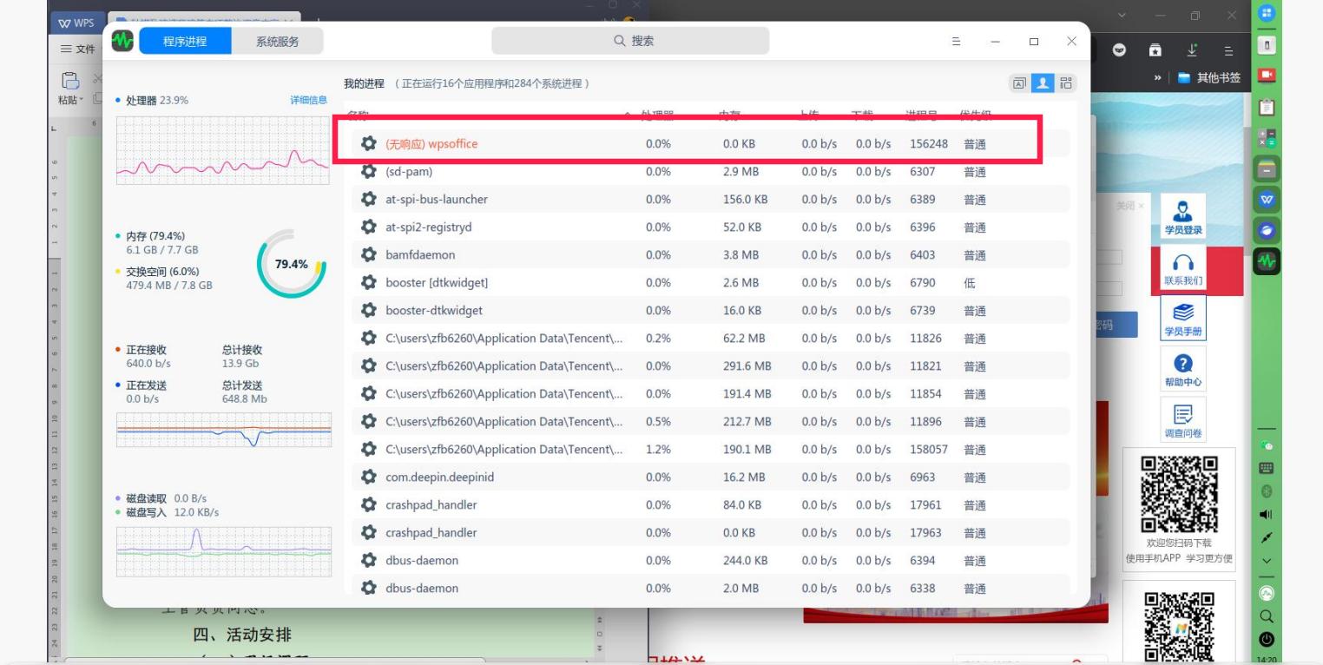Click the 156248 process ID value

929,144
